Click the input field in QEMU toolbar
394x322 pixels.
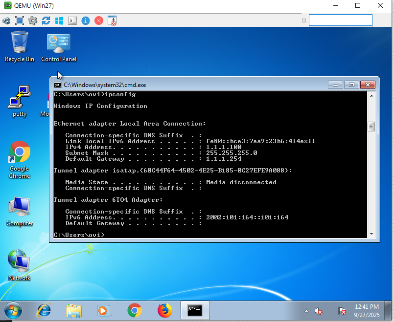coord(341,20)
